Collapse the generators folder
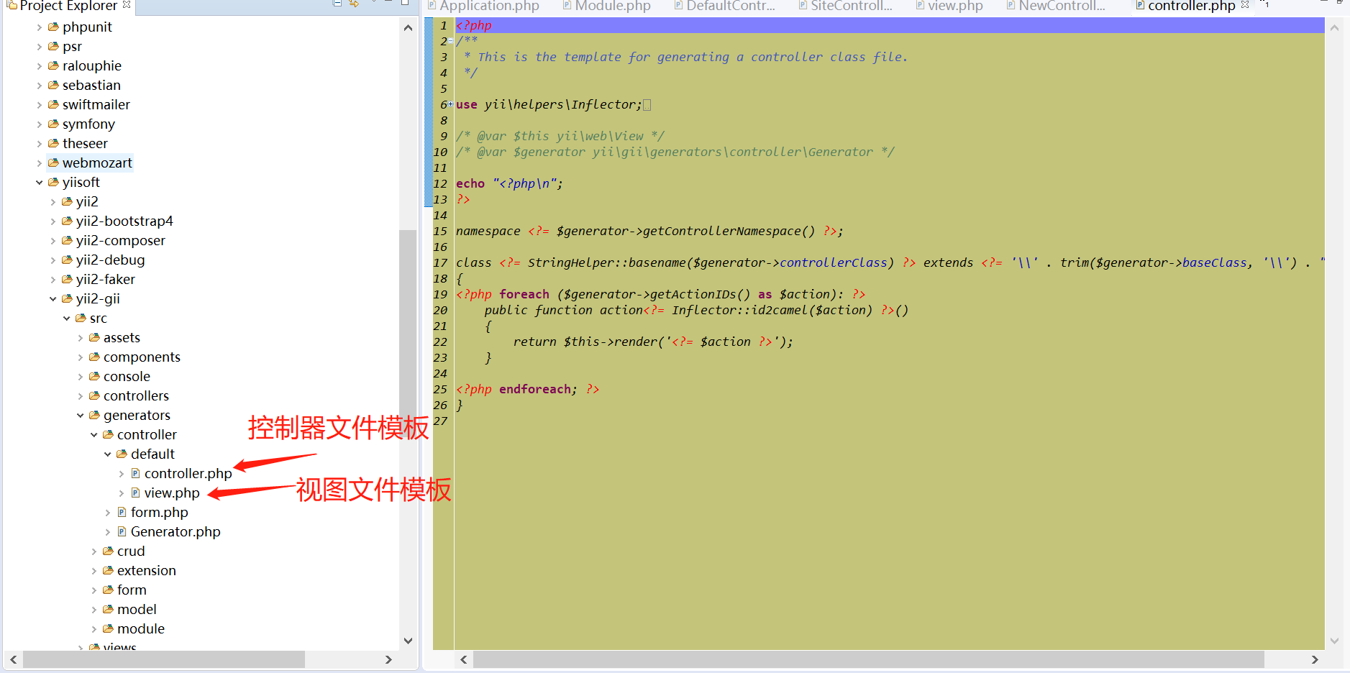1350x673 pixels. click(81, 416)
